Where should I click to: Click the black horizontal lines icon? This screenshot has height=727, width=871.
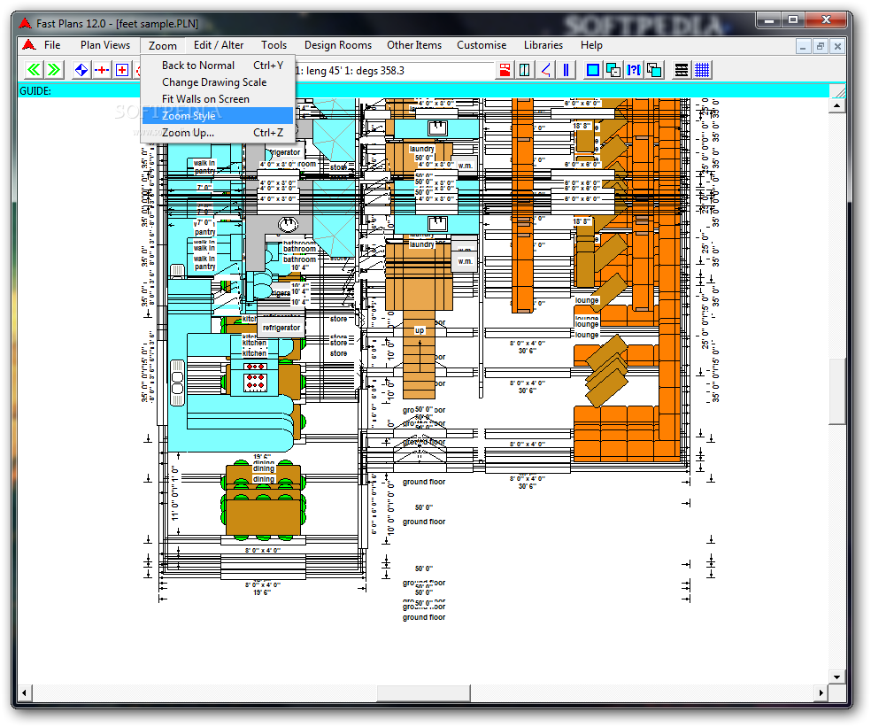coord(682,70)
